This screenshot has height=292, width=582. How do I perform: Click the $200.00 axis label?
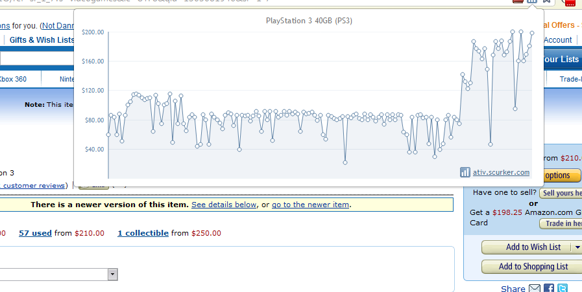pos(93,32)
